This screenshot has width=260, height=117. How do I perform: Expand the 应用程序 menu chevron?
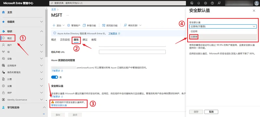[42, 65]
